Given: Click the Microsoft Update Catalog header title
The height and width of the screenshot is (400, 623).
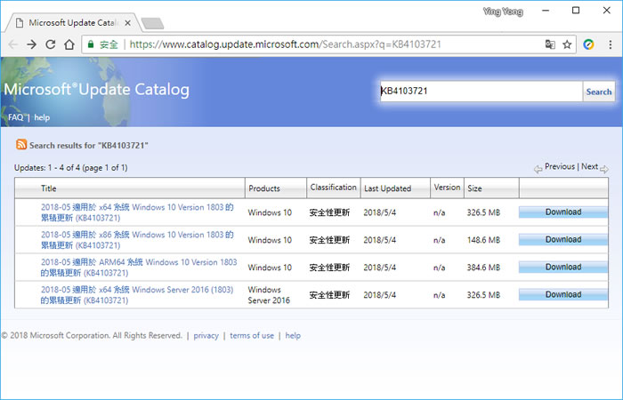Looking at the screenshot, I should (x=96, y=90).
